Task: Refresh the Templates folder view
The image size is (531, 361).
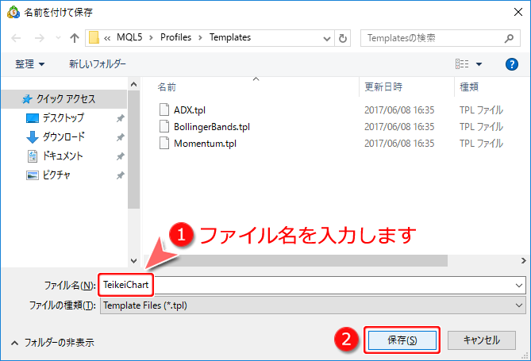Action: [x=343, y=38]
